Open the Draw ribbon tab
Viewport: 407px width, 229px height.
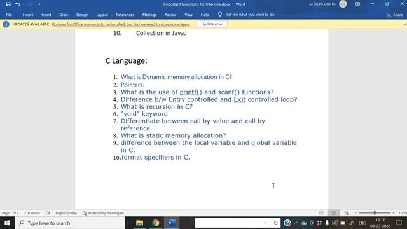64,15
